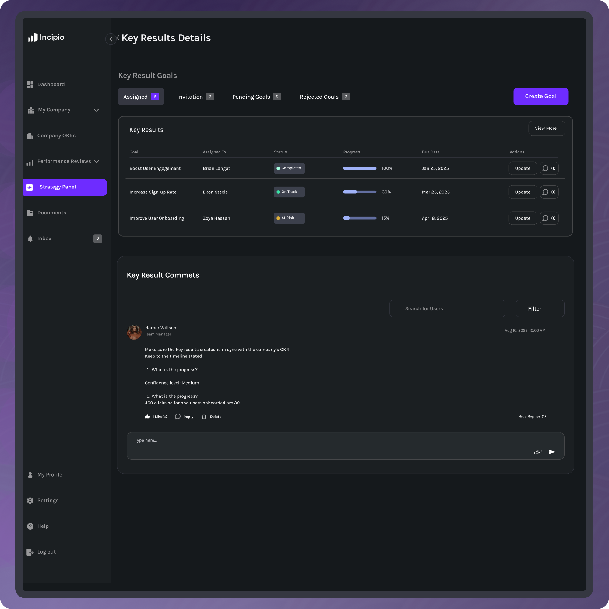Image resolution: width=609 pixels, height=609 pixels.
Task: Attach a file using the paperclip icon
Action: pos(538,452)
